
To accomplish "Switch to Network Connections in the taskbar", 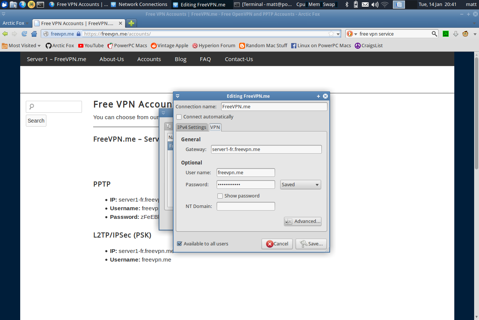I will click(139, 4).
